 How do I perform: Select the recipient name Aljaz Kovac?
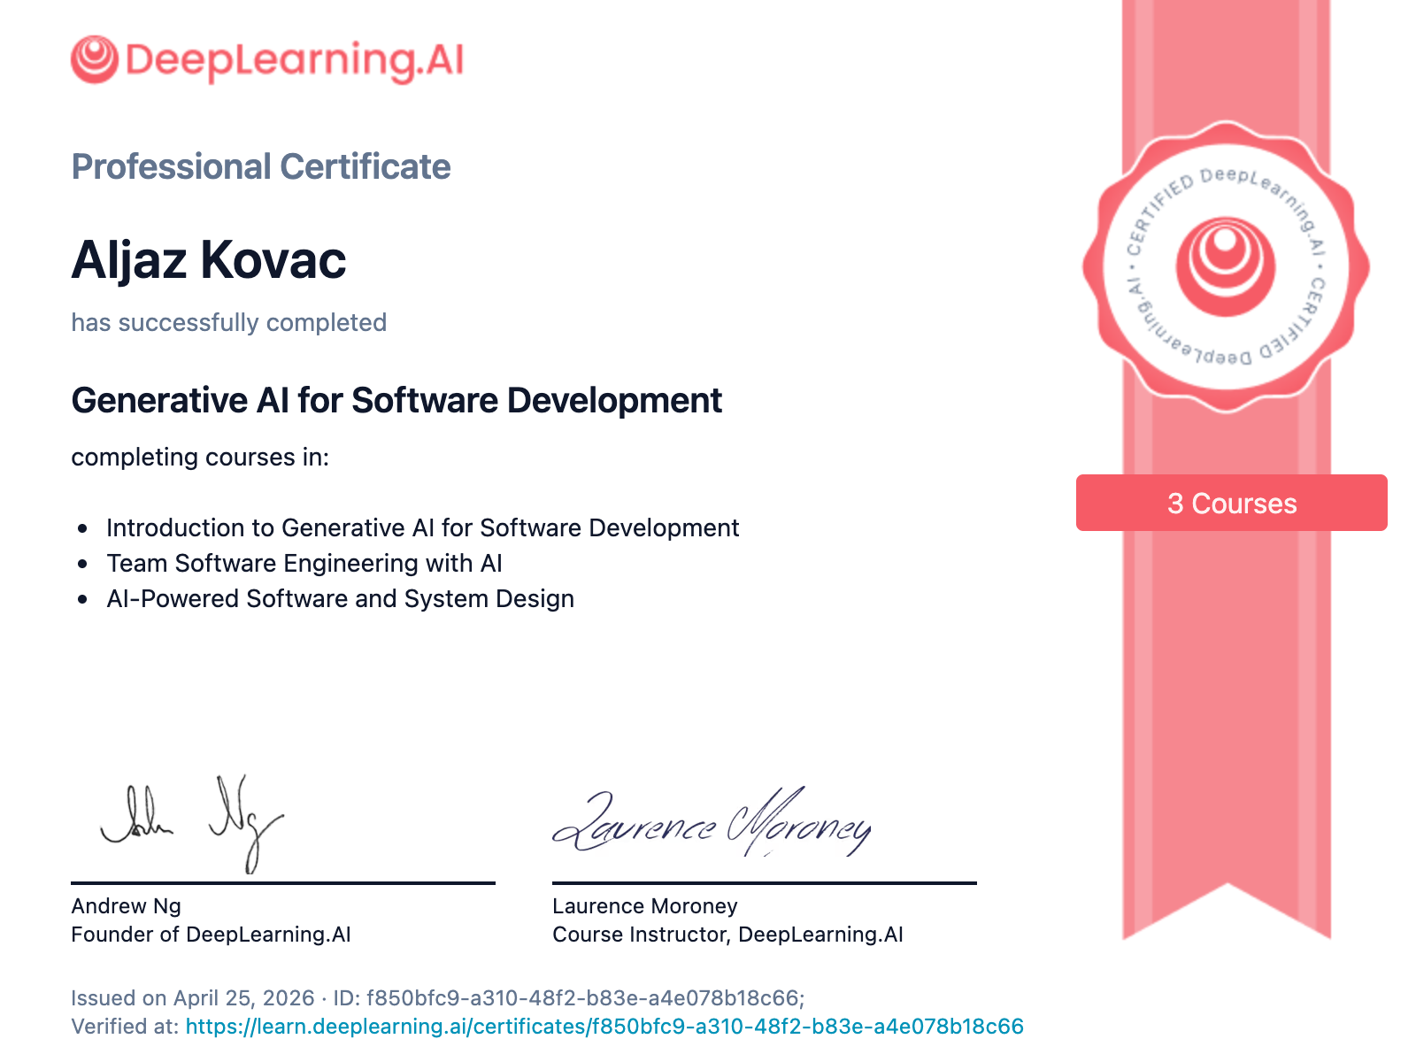[209, 260]
